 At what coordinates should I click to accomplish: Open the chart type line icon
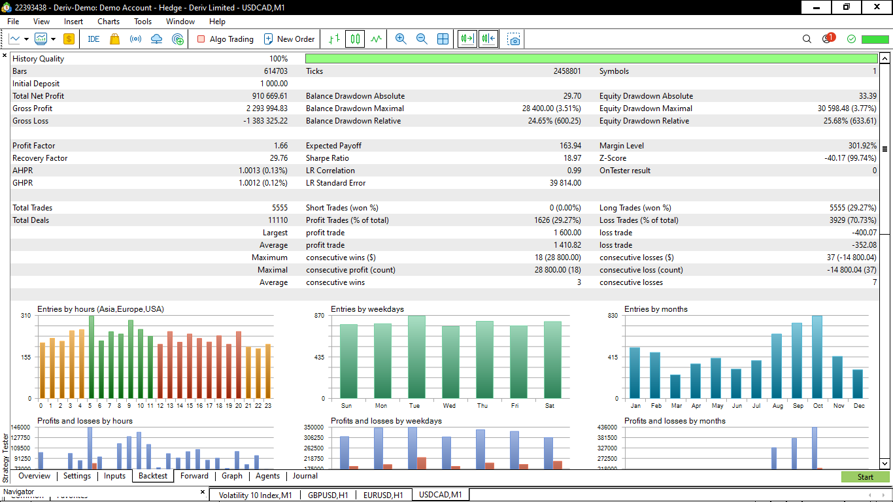14,39
